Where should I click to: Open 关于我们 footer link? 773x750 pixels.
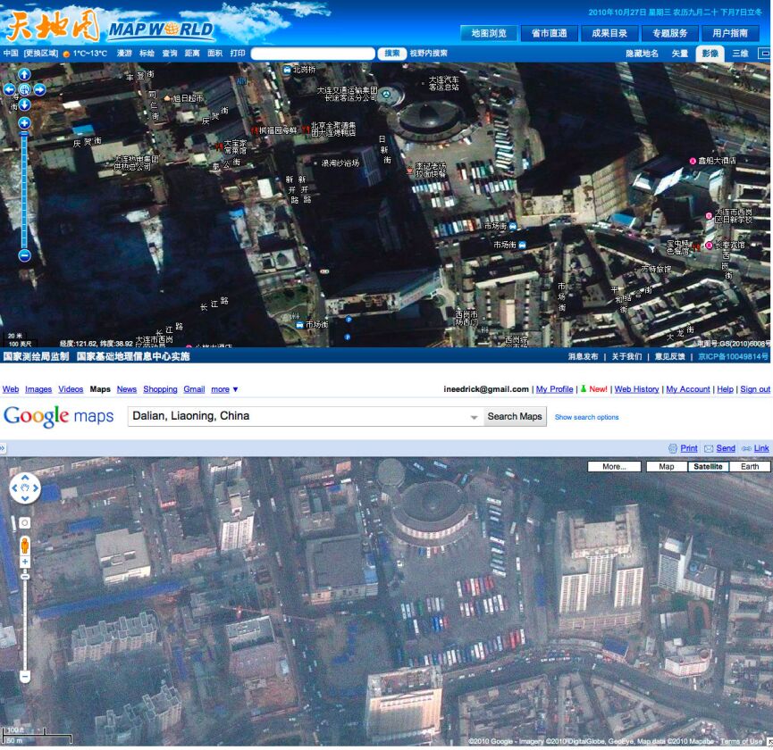point(626,356)
